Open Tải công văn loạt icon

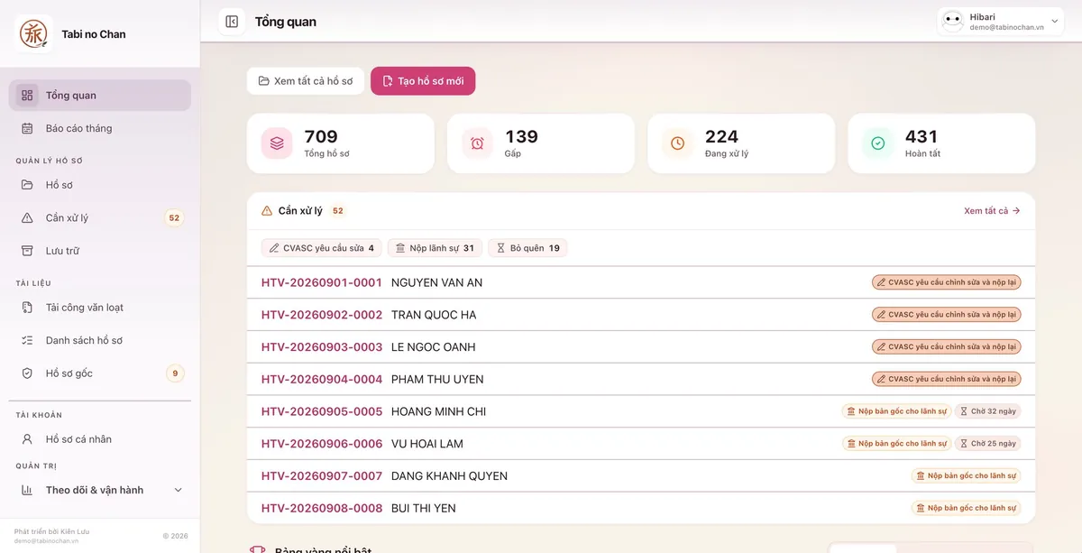point(27,308)
